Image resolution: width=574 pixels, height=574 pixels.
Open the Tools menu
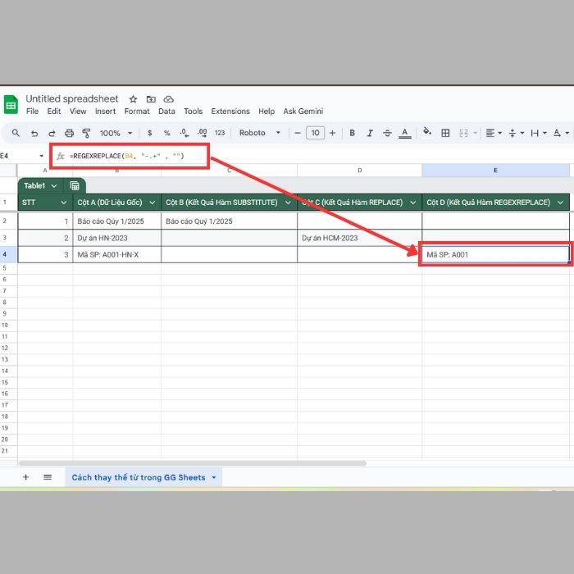click(193, 112)
